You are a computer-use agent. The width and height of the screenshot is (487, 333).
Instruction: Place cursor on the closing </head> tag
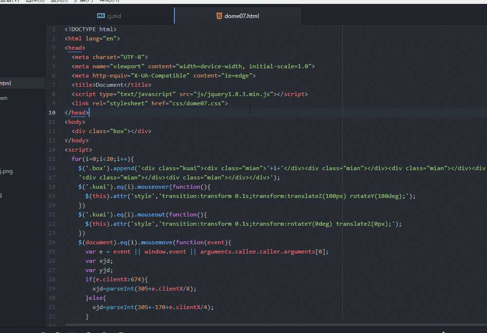[77, 113]
